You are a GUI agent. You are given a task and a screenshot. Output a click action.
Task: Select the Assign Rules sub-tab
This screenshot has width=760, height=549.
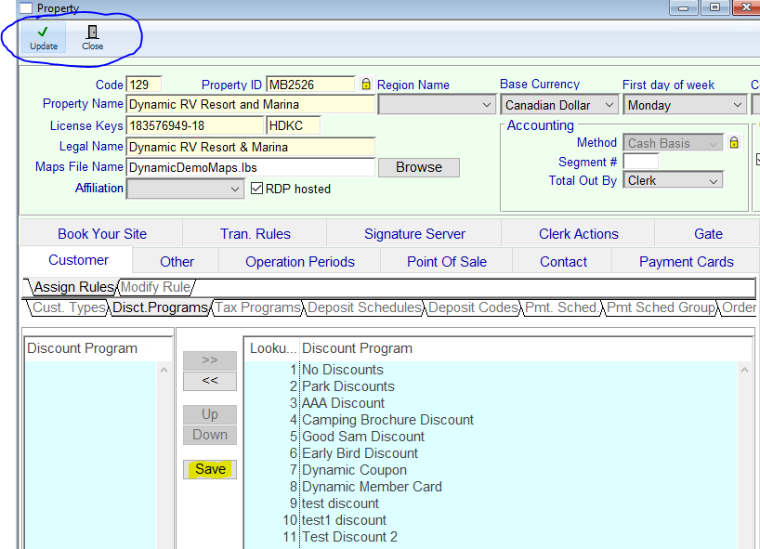73,287
